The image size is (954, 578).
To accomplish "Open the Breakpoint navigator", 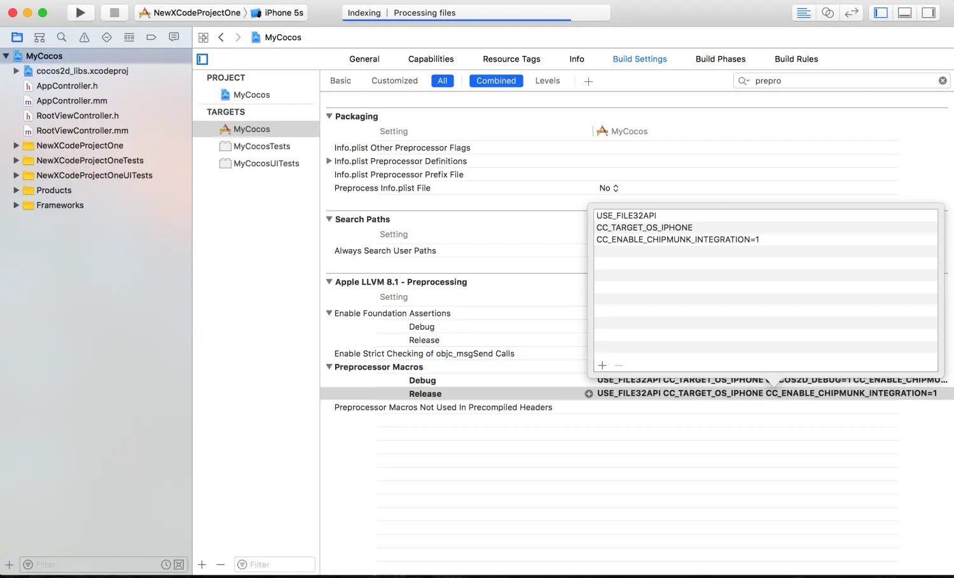I will pyautogui.click(x=151, y=37).
